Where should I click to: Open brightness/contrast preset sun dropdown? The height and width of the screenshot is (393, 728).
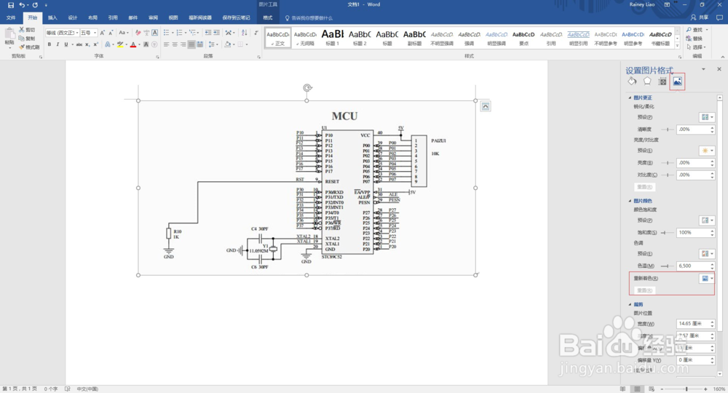(707, 151)
